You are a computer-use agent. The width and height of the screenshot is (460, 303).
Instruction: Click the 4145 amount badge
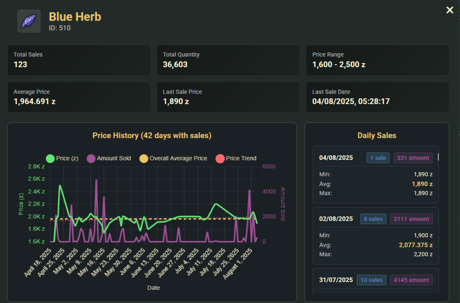point(411,280)
